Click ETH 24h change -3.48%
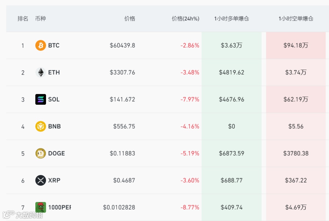 (190, 72)
